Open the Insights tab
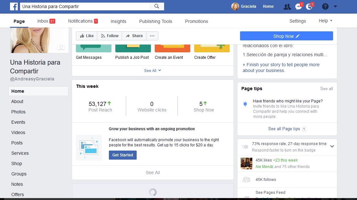 pyautogui.click(x=118, y=21)
